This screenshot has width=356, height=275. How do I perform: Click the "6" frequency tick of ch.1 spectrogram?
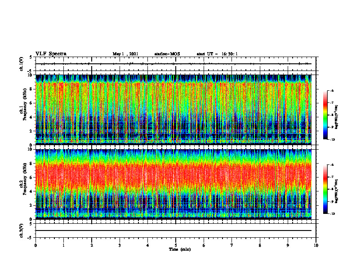31,103
